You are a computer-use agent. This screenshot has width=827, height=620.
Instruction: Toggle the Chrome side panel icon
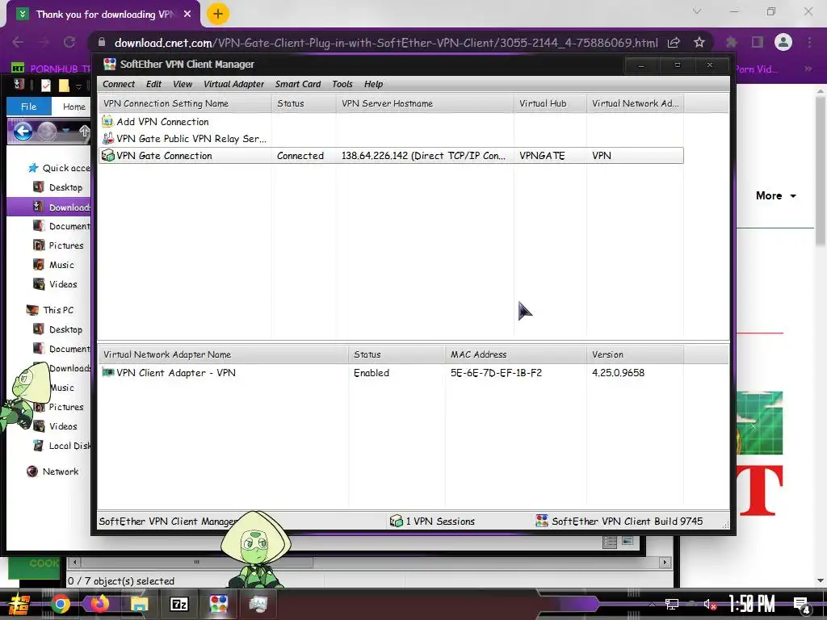(x=758, y=42)
